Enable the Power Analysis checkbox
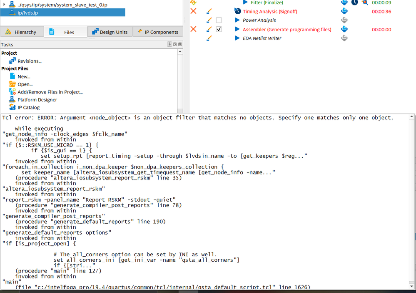 click(219, 20)
